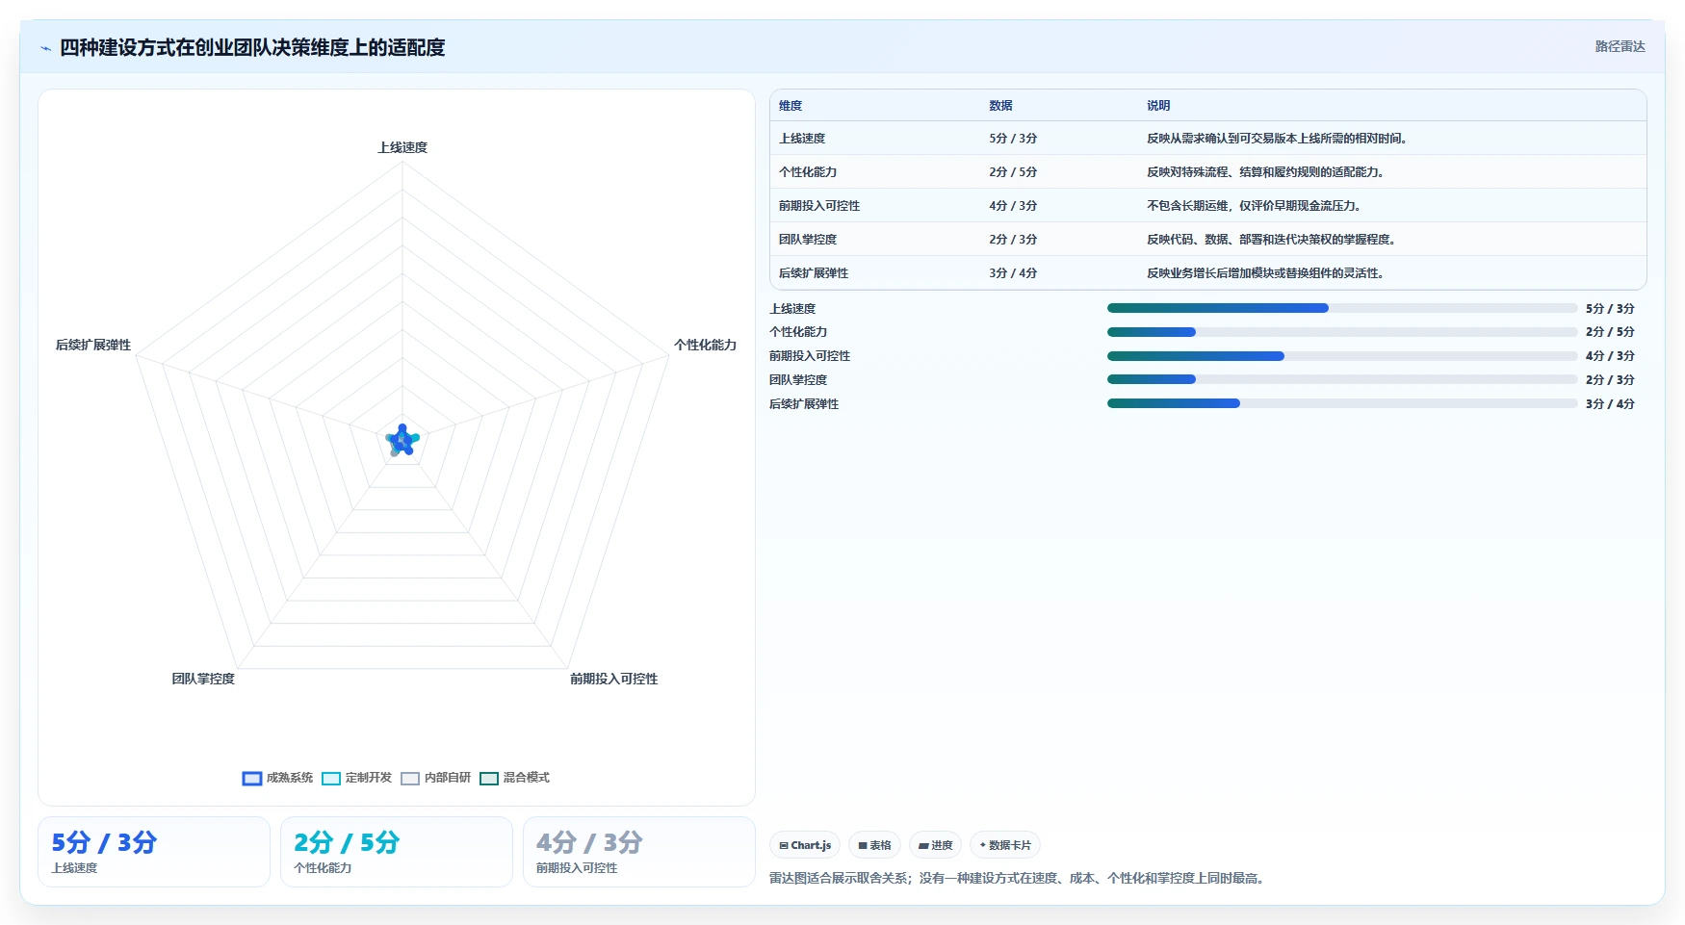This screenshot has height=925, width=1685.
Task: Click the footer note starting with 雷达图适合展示取舍关系
Action: pos(1018,878)
